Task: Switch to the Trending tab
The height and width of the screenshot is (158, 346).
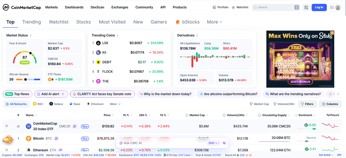Action: pyautogui.click(x=31, y=22)
